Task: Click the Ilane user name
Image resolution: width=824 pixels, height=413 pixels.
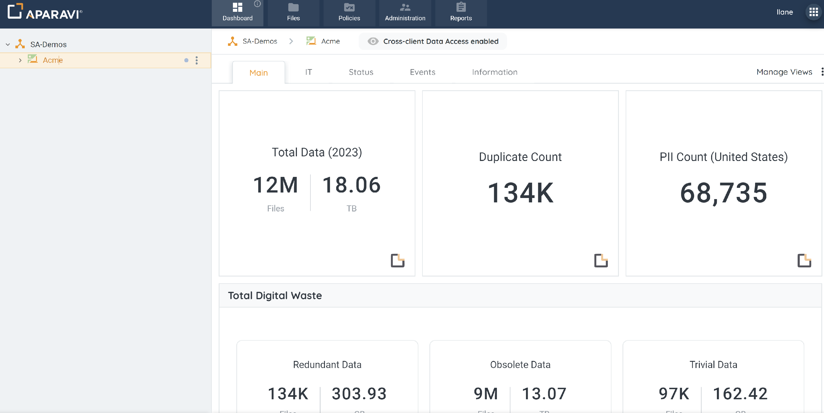Action: pyautogui.click(x=784, y=12)
